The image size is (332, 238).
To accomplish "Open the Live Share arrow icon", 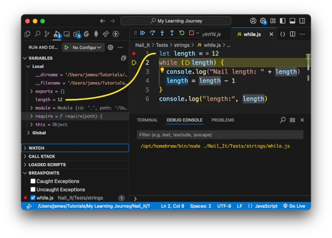I will coord(106,34).
